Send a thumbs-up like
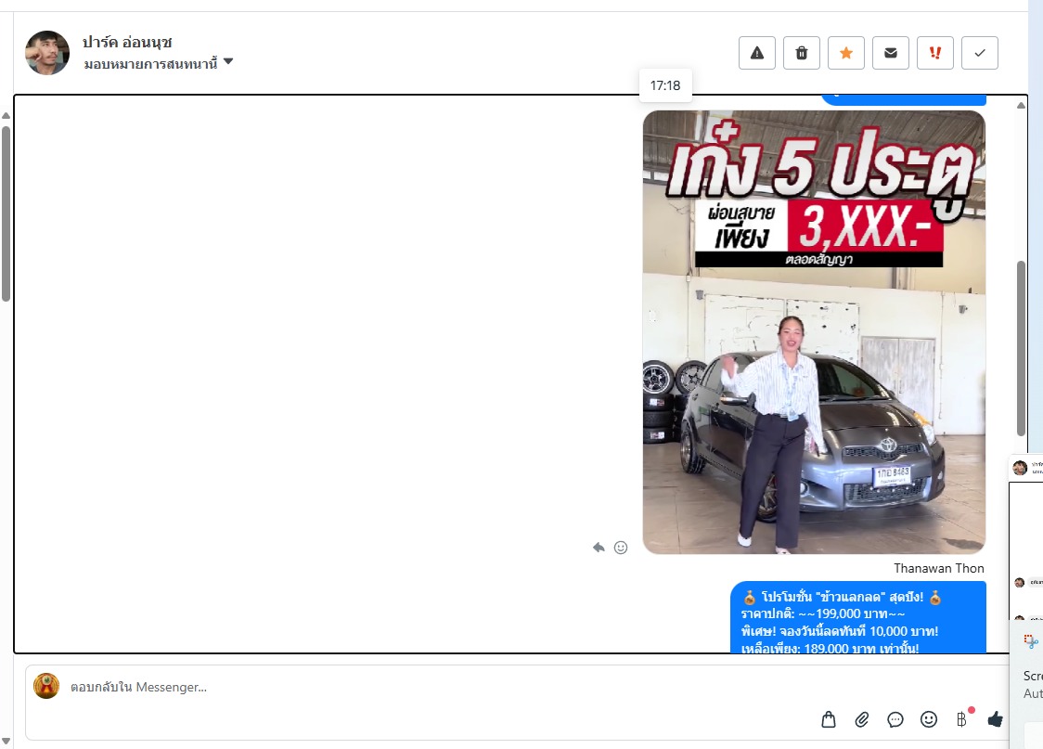This screenshot has height=749, width=1043. click(x=995, y=719)
